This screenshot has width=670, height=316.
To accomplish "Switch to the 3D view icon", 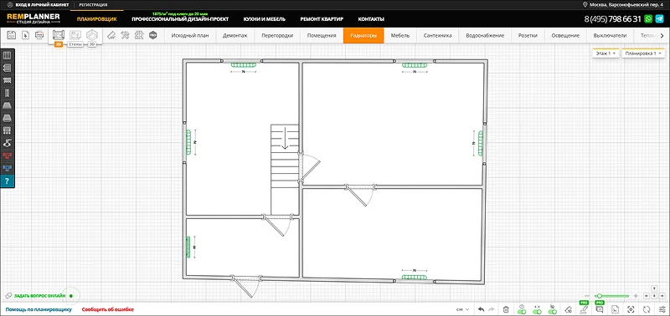I will [x=92, y=35].
